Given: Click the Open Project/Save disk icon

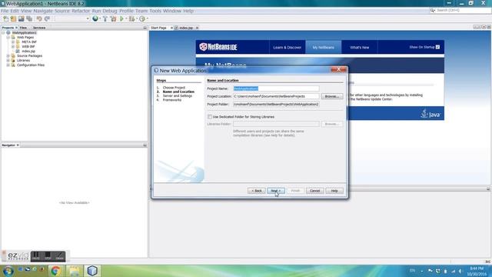Looking at the screenshot, I should tap(22, 18).
